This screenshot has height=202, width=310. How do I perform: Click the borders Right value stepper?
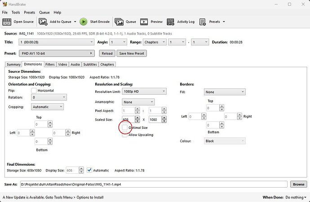[x=239, y=117]
